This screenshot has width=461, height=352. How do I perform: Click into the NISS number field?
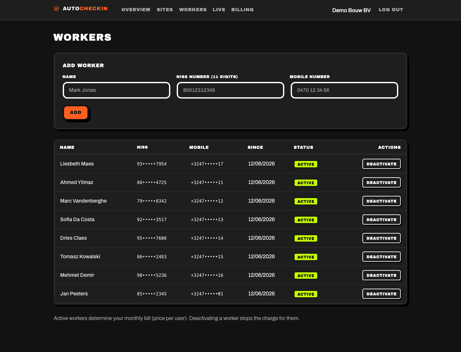pyautogui.click(x=230, y=90)
